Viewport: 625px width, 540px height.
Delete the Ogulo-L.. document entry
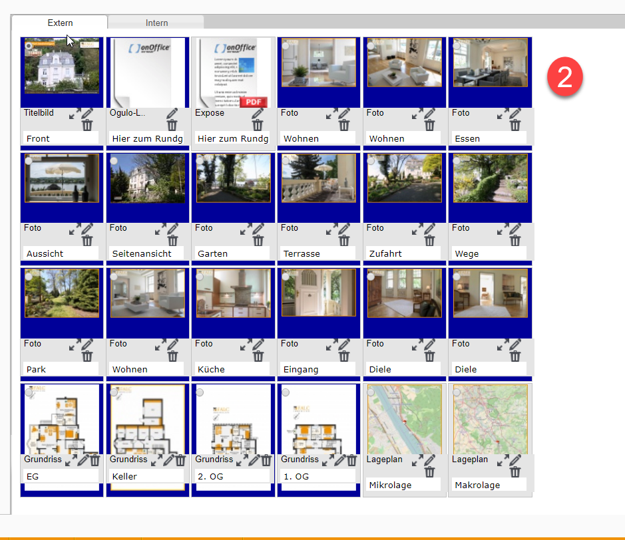pyautogui.click(x=172, y=125)
